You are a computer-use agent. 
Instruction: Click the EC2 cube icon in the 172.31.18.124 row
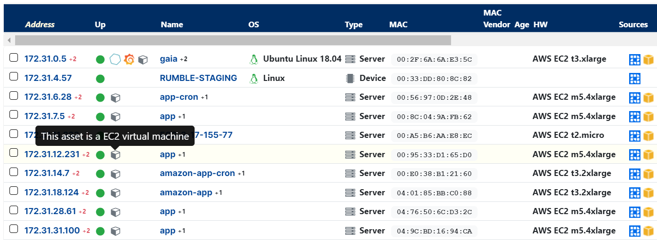[115, 193]
